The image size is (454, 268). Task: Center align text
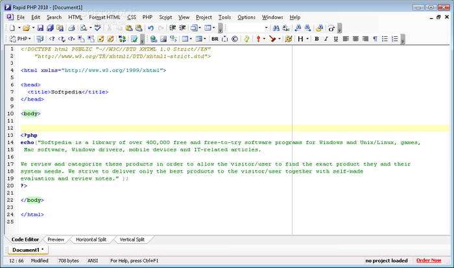[355, 39]
